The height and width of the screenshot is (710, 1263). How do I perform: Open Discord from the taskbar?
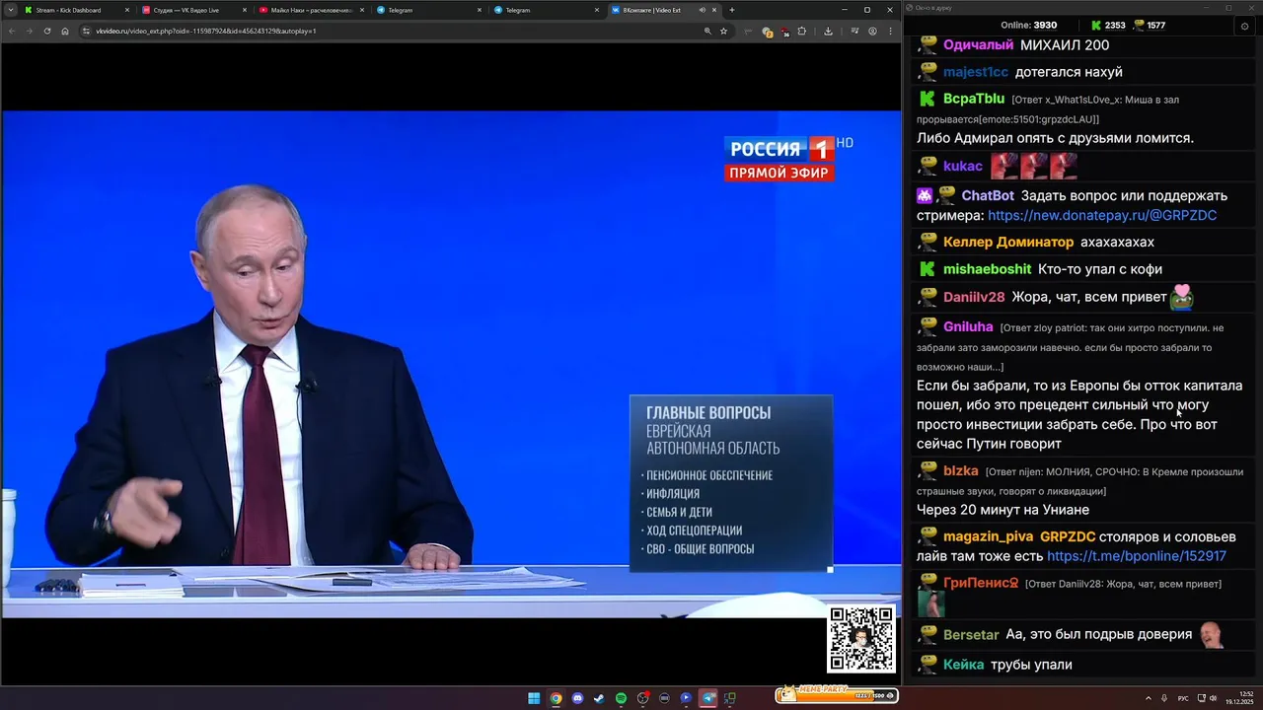pyautogui.click(x=577, y=698)
